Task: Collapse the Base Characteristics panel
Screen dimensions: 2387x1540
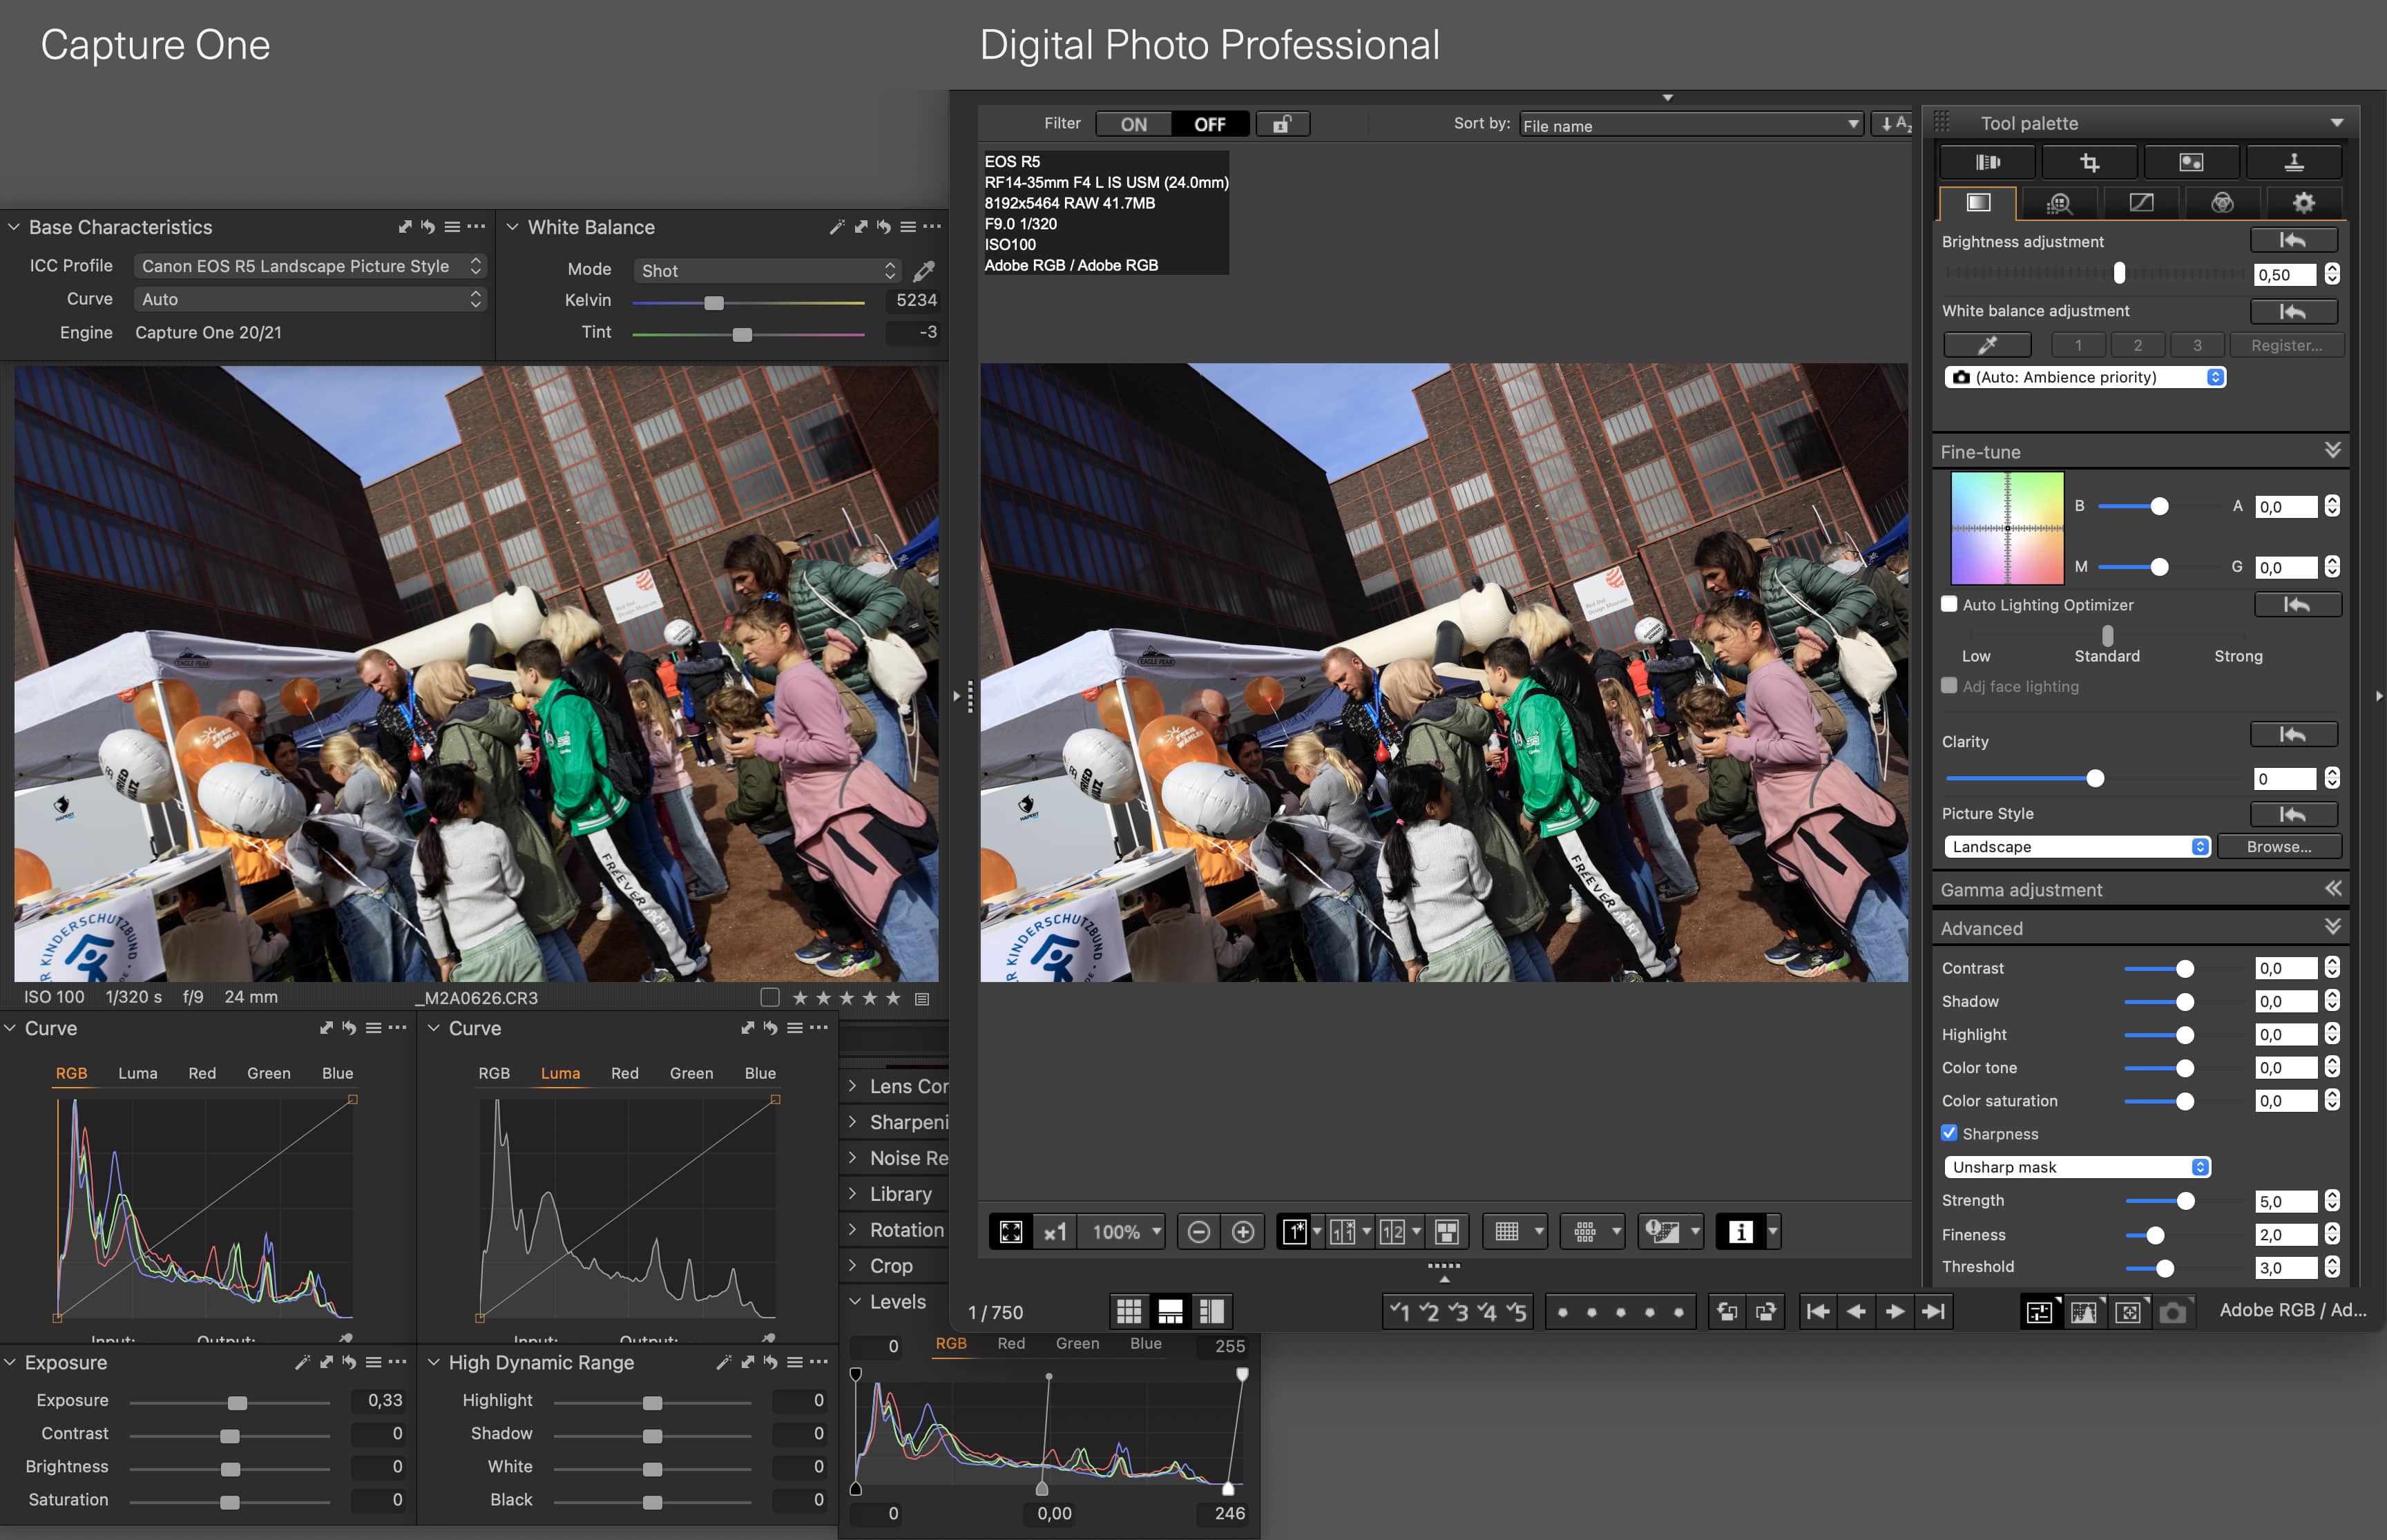Action: coord(13,227)
